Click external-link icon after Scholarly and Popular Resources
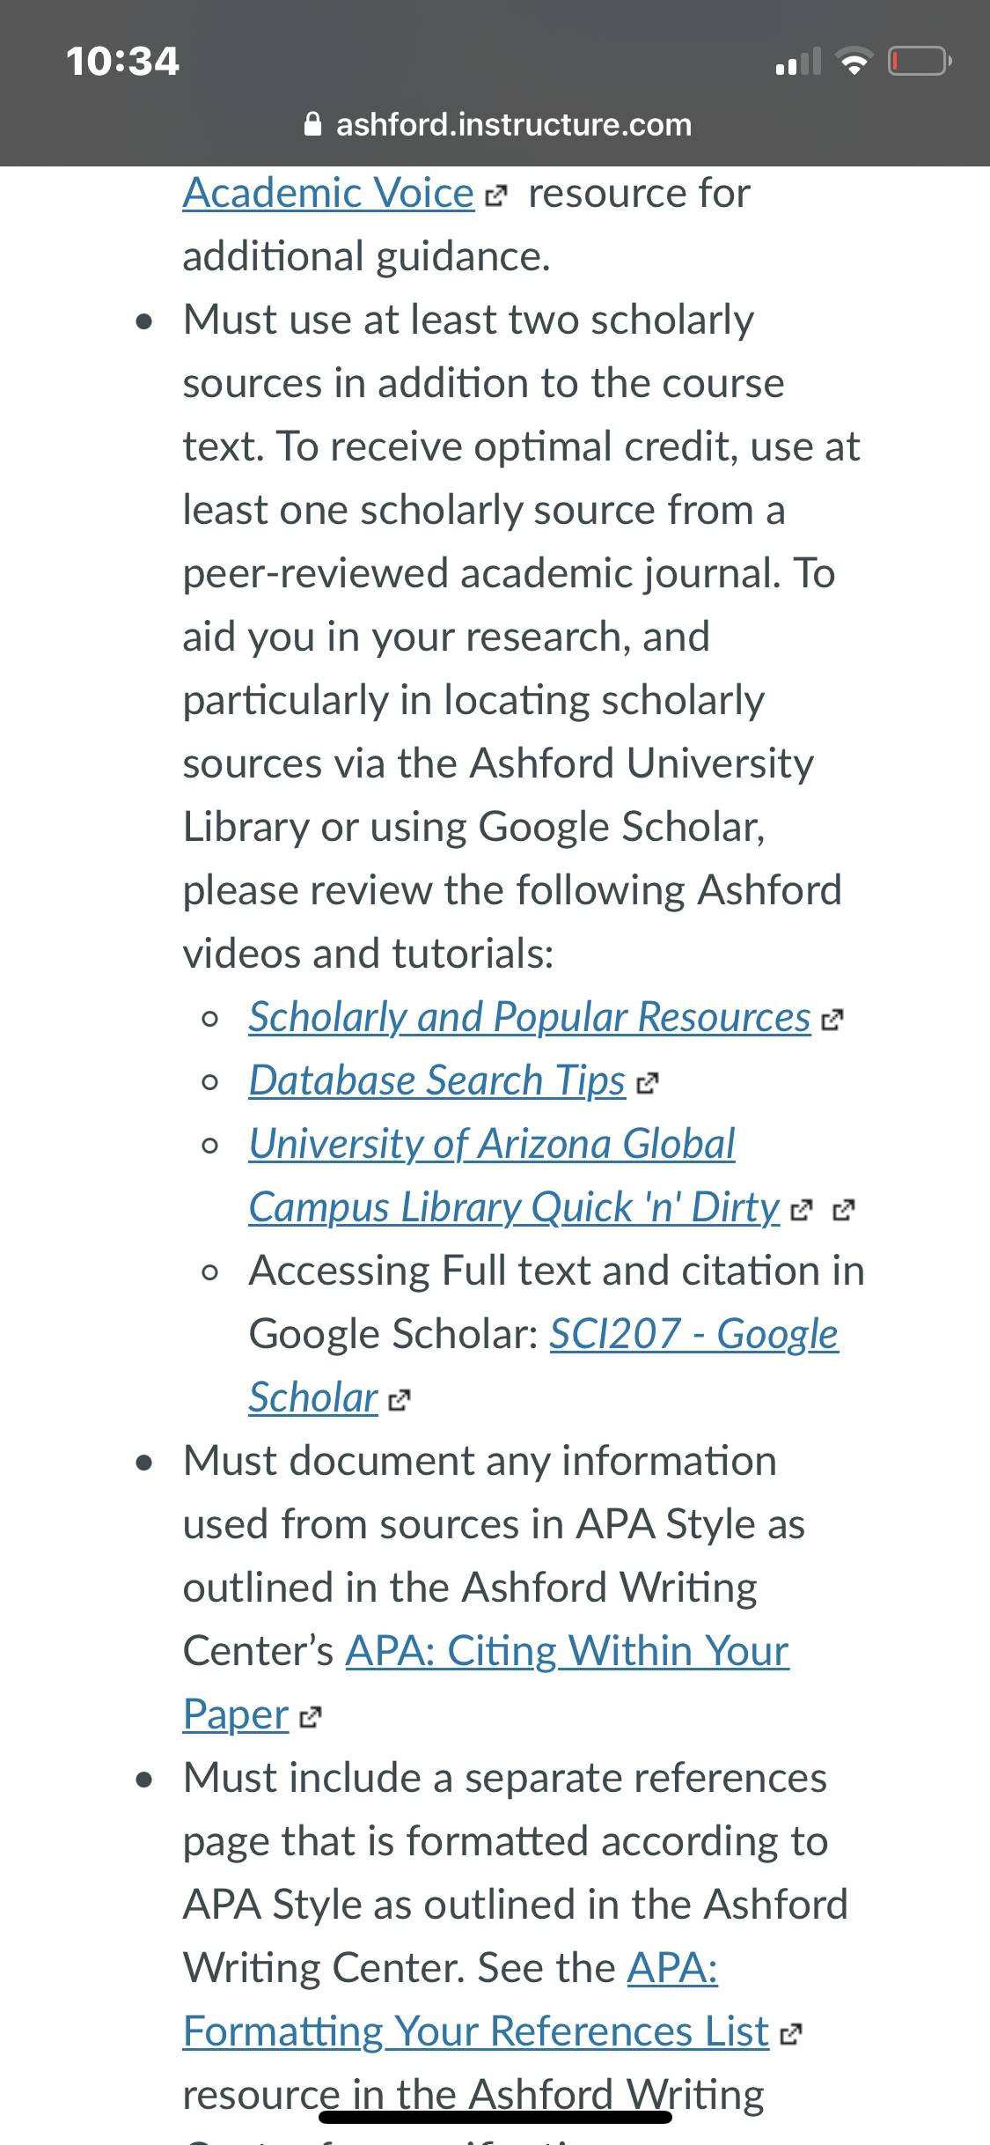This screenshot has height=2145, width=990. point(832,1020)
